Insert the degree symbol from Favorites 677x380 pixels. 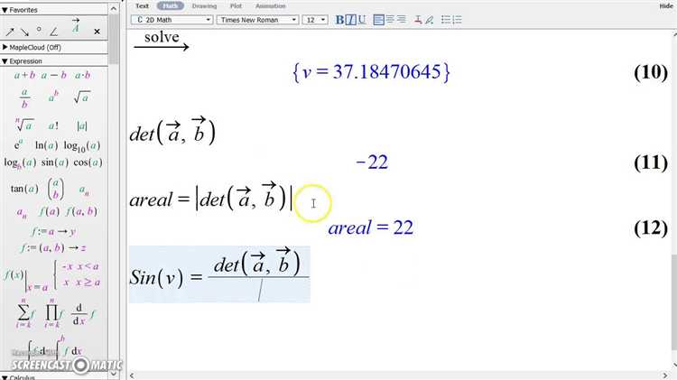(39, 30)
